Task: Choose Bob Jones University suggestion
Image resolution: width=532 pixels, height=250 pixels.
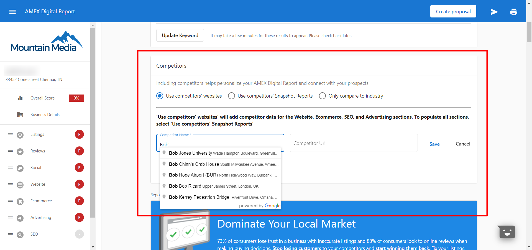Action: coord(221,153)
